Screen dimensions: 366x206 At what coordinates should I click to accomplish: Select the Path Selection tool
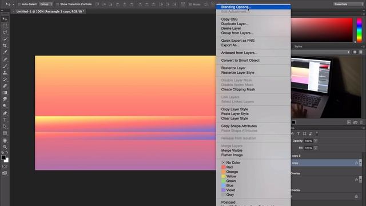click(5, 126)
